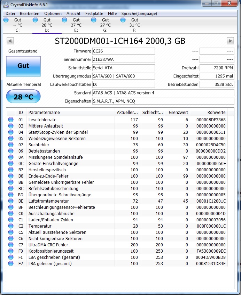Click the disk title ST2000DM001-1CH164 2000,3 GB
The width and height of the screenshot is (241, 295).
(x=120, y=41)
